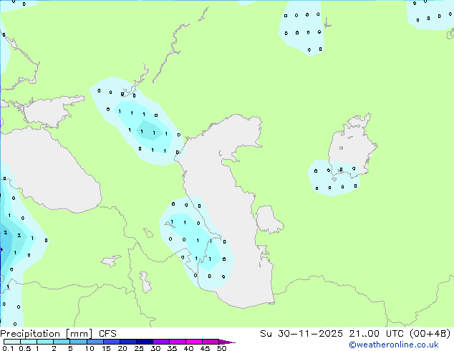Choose the 40–45 mm magenta legend swatch
Screen dimensions: 454x351
(194, 342)
